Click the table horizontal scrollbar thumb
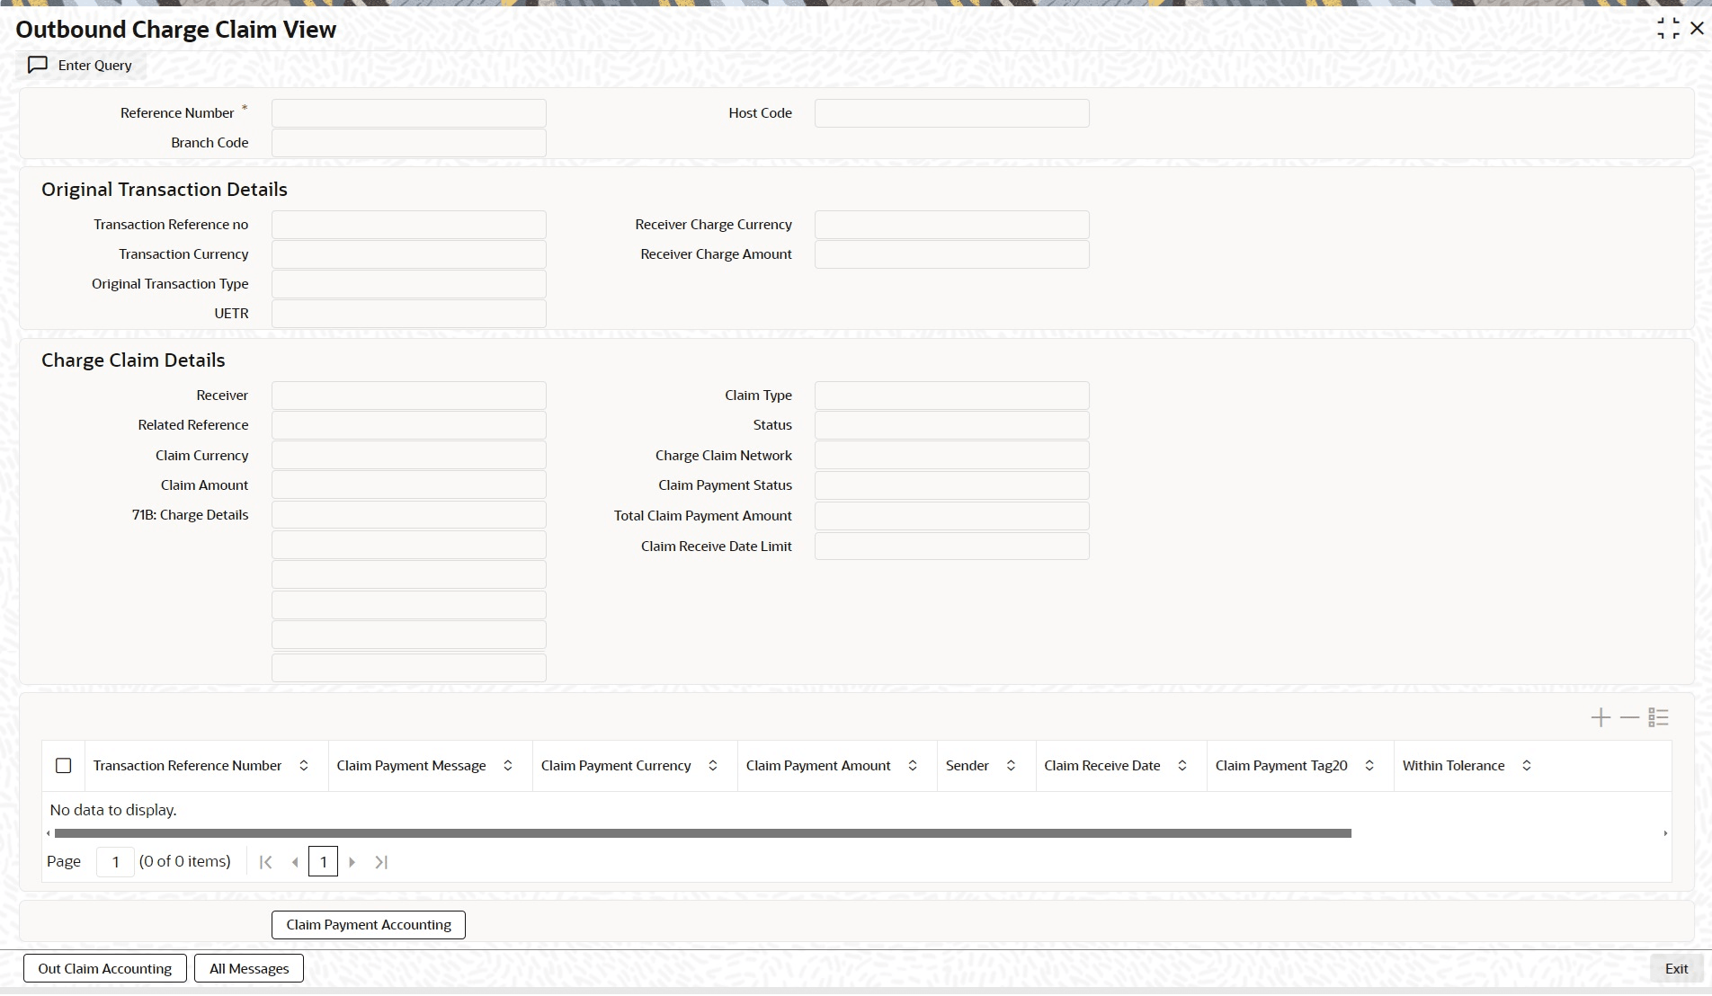Screen dimensions: 1712x996 703,833
